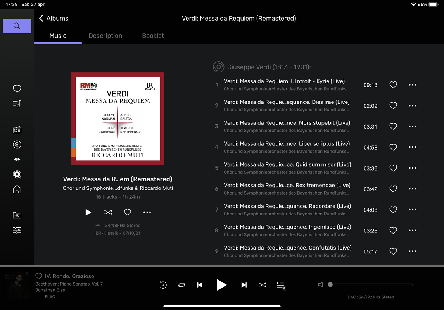Go back to Albums
This screenshot has height=310, width=444.
click(x=54, y=18)
